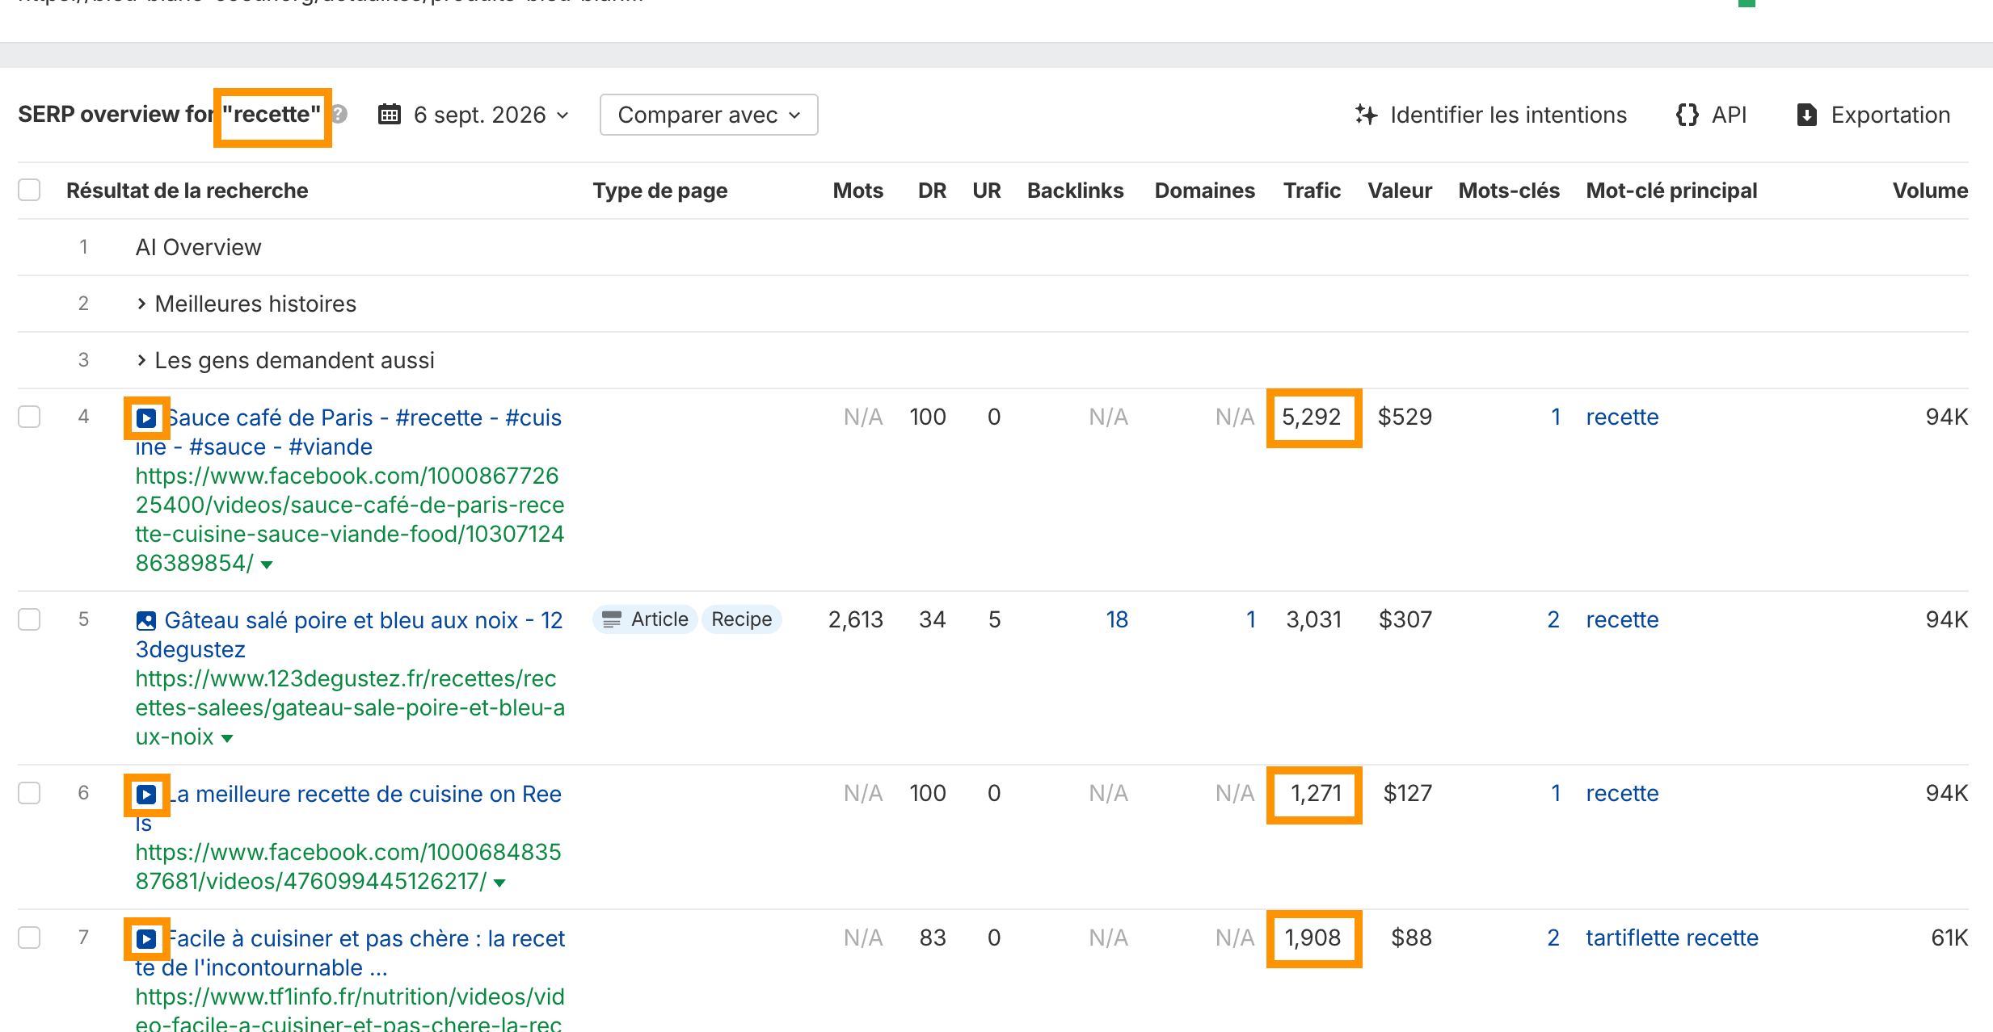Check the box for result row 5
The height and width of the screenshot is (1032, 1993).
[x=29, y=619]
